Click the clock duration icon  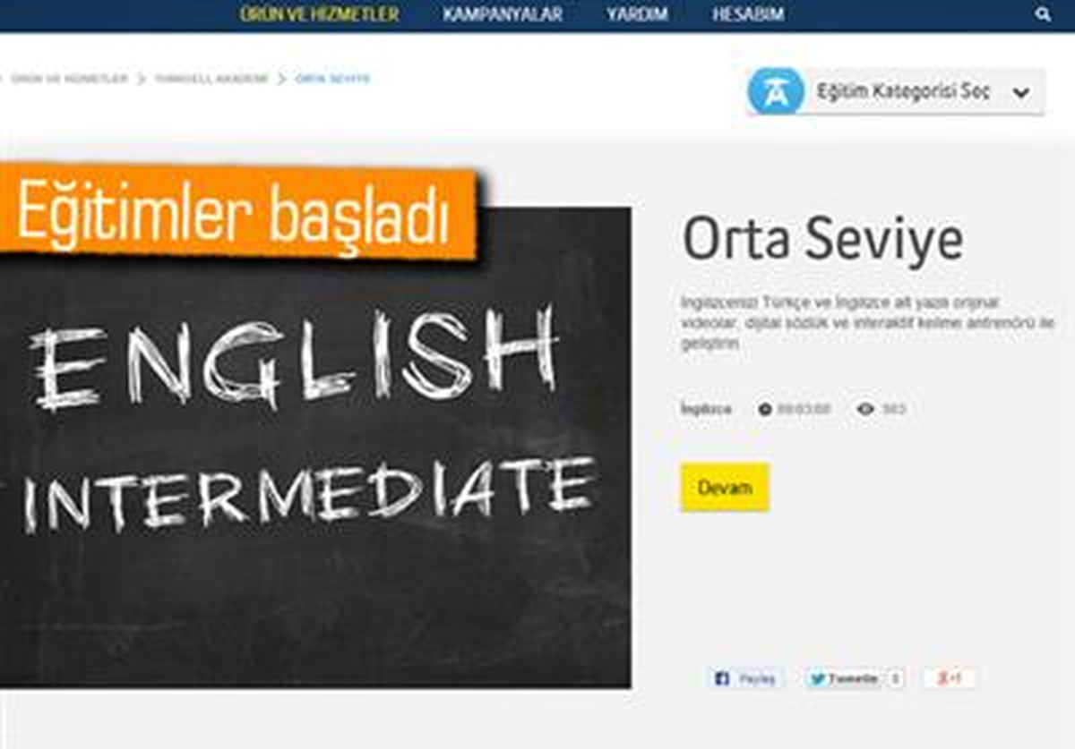pyautogui.click(x=765, y=409)
